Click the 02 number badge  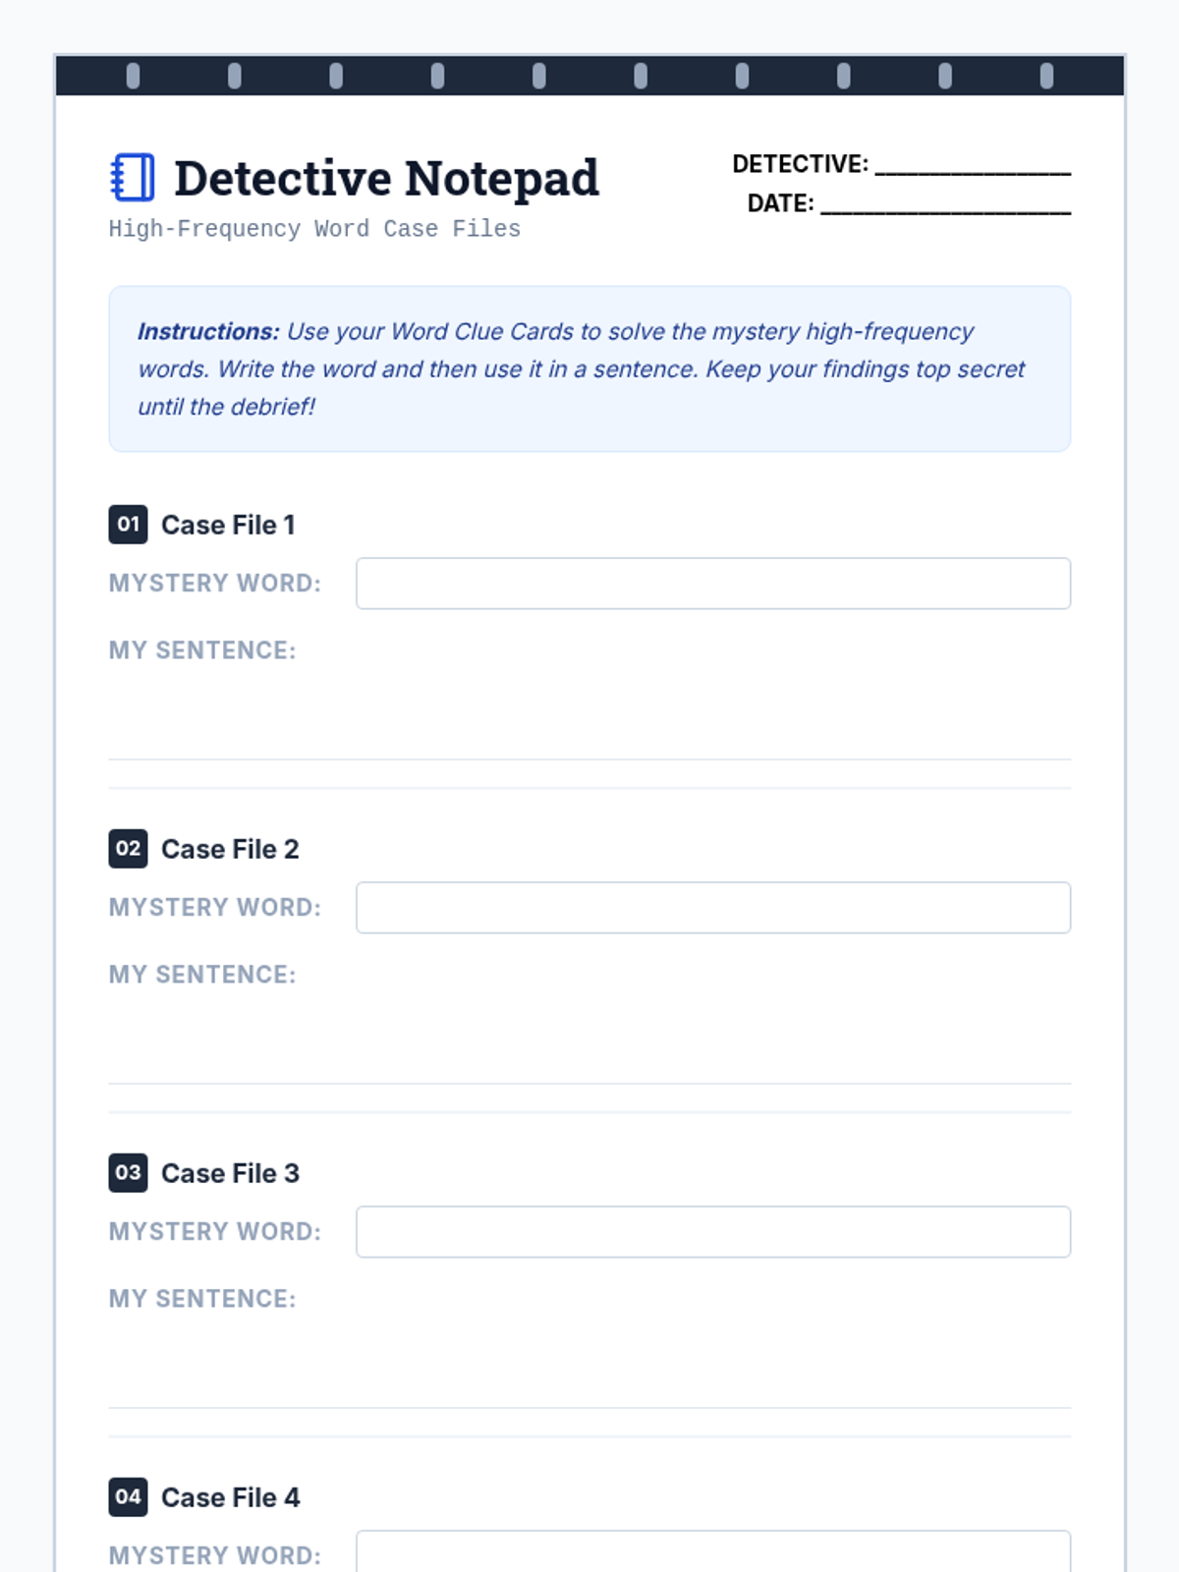point(128,849)
